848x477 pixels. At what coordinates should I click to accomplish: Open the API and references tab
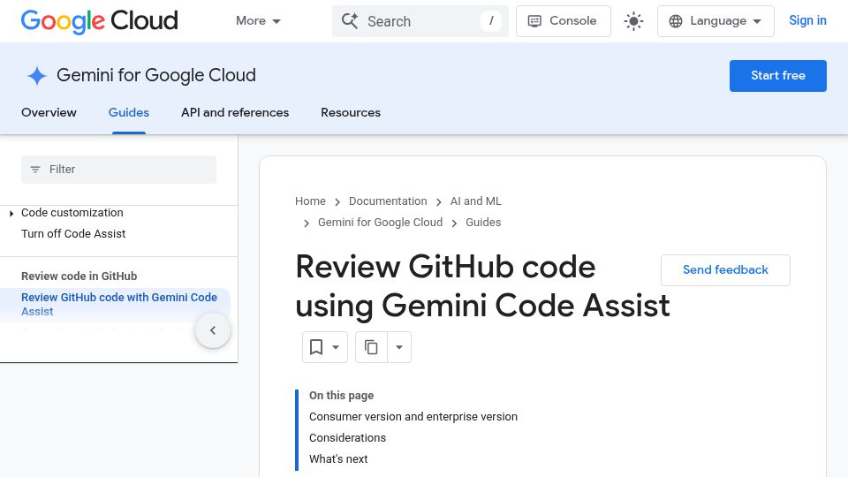(235, 112)
